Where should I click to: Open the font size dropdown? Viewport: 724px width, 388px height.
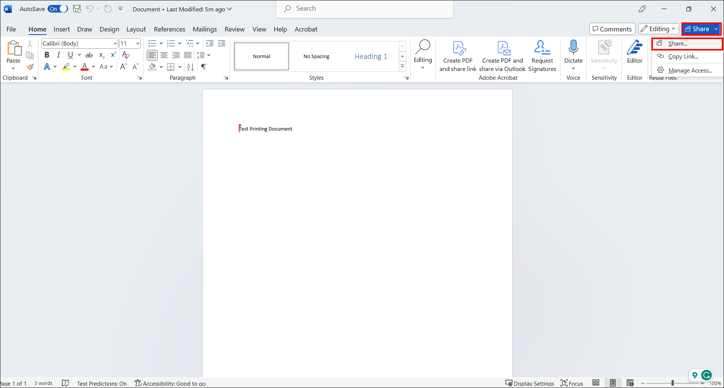pyautogui.click(x=138, y=43)
